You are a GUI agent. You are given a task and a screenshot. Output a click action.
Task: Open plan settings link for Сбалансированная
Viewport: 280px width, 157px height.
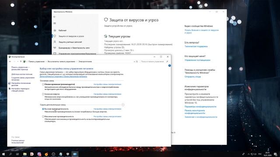107,84
